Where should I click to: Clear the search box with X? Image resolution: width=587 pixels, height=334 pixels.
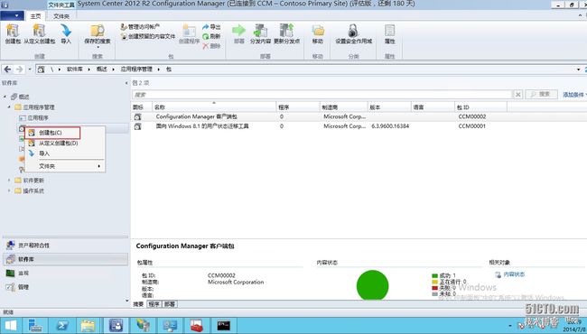(517, 95)
